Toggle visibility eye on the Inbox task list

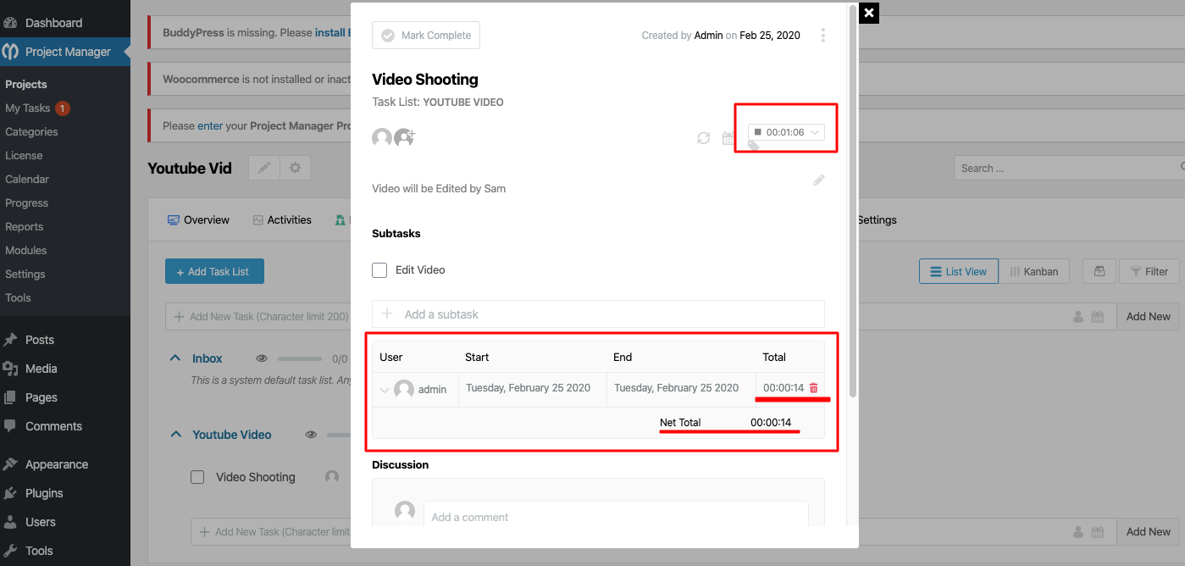pos(262,358)
